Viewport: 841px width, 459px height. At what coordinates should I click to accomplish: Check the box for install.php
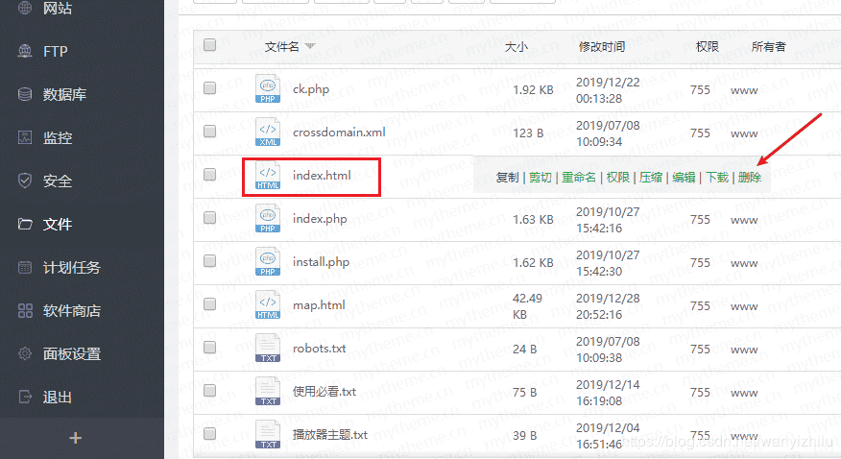pyautogui.click(x=209, y=260)
